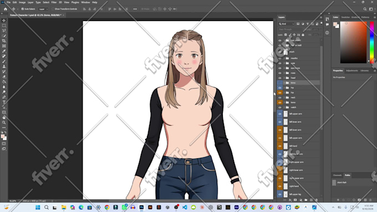
Task: Select the Crop tool
Action: click(x=4, y=41)
